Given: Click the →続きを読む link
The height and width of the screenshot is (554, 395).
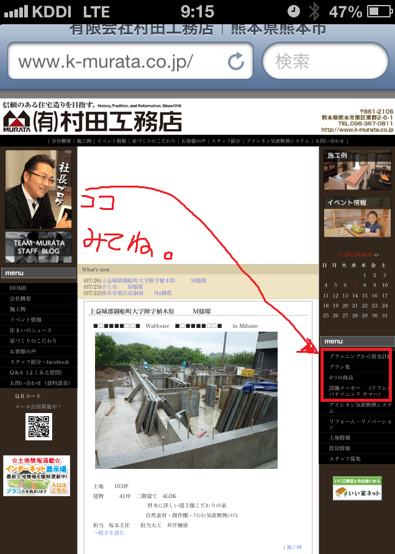Looking at the screenshot, I should tap(109, 532).
